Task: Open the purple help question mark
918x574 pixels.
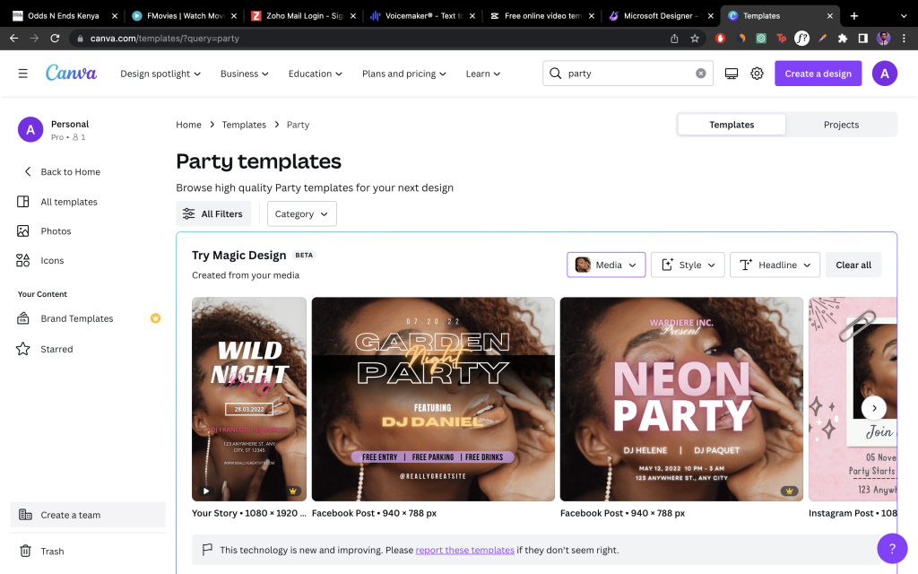Action: pyautogui.click(x=892, y=548)
